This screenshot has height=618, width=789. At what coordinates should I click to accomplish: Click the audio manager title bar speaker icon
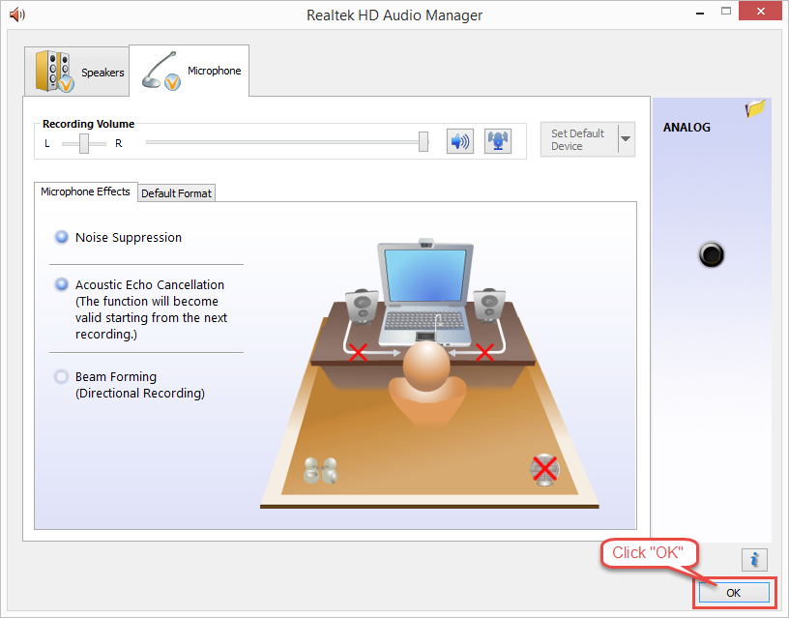click(x=17, y=15)
